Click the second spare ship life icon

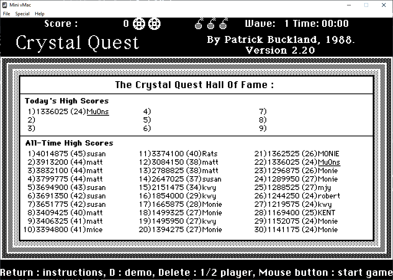154,24
